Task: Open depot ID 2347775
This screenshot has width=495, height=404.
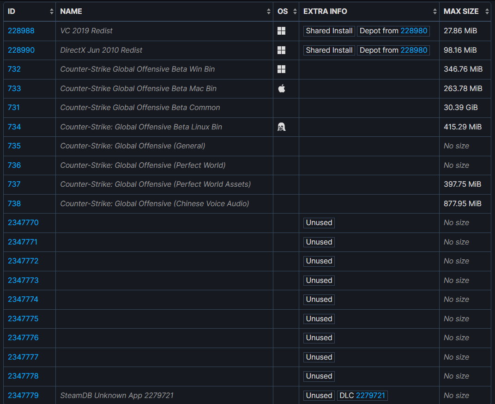Action: pos(23,318)
